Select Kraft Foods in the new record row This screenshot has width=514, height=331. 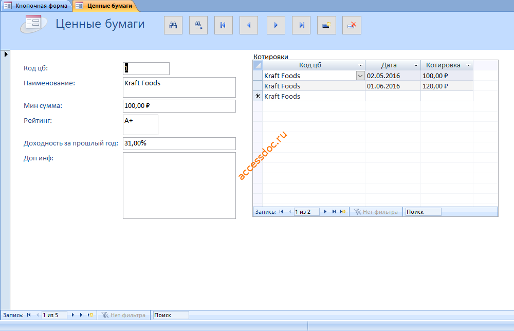pos(314,96)
